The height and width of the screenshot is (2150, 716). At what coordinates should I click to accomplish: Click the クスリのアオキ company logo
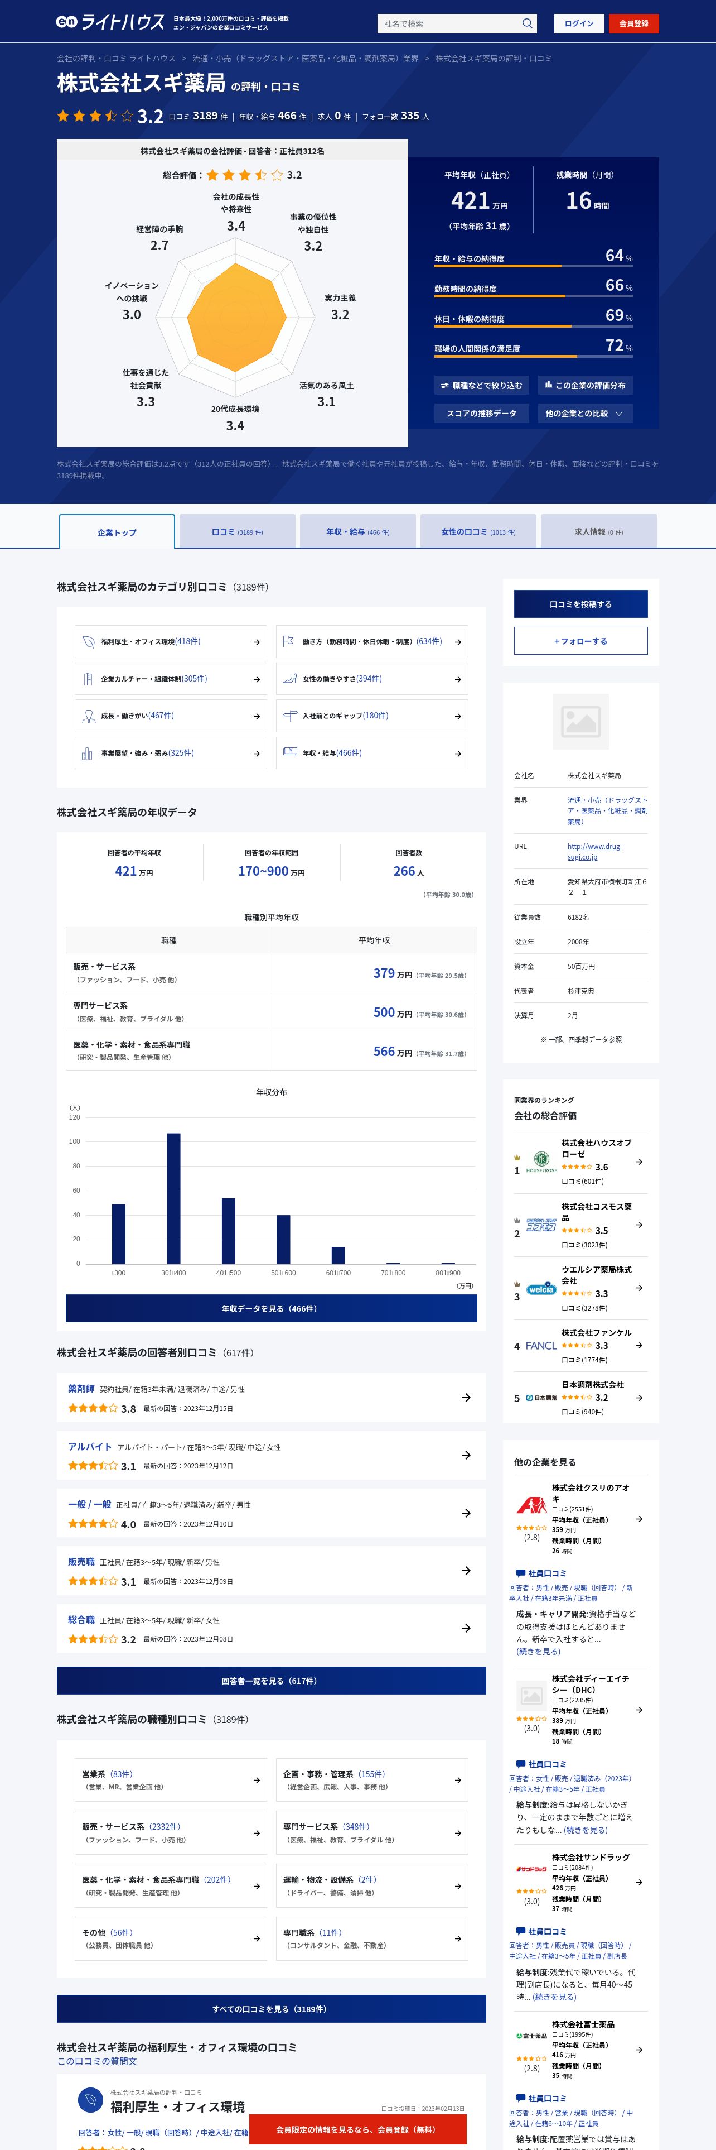[531, 1506]
